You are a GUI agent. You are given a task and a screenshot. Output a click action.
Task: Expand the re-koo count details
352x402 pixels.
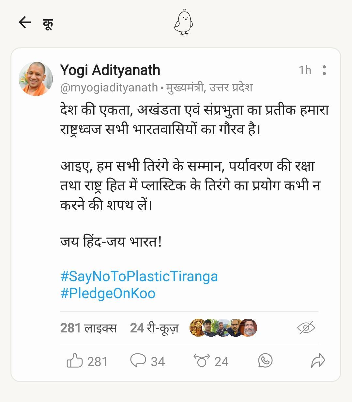click(154, 328)
